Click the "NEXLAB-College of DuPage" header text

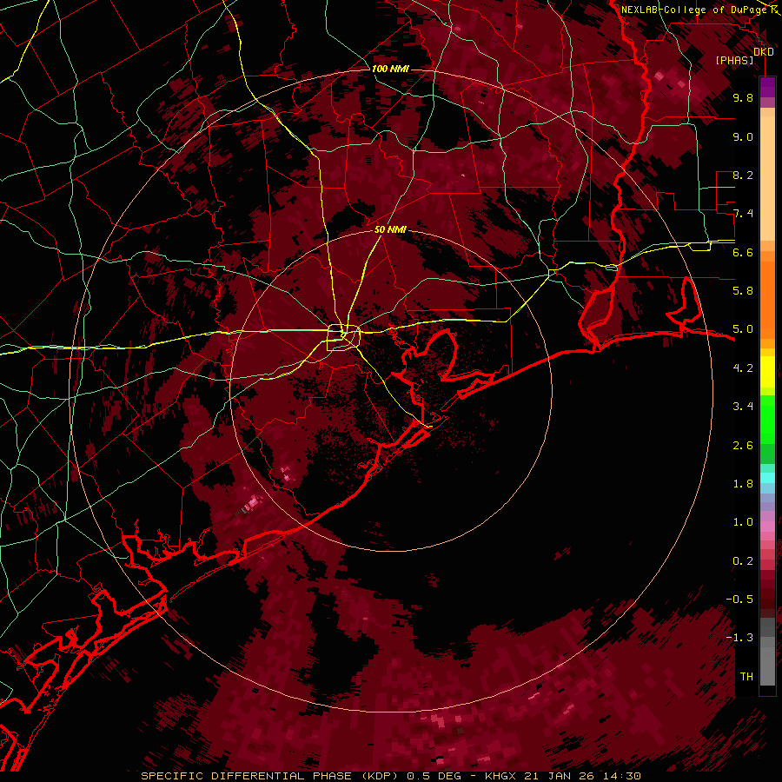(x=694, y=10)
